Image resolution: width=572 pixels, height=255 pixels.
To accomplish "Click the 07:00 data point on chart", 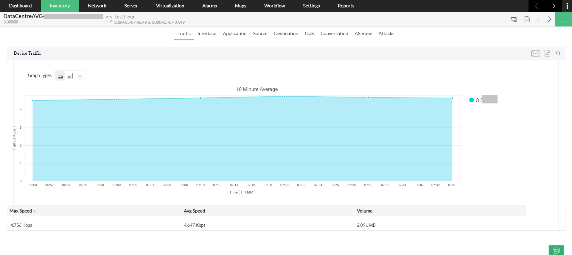I will click(x=116, y=99).
